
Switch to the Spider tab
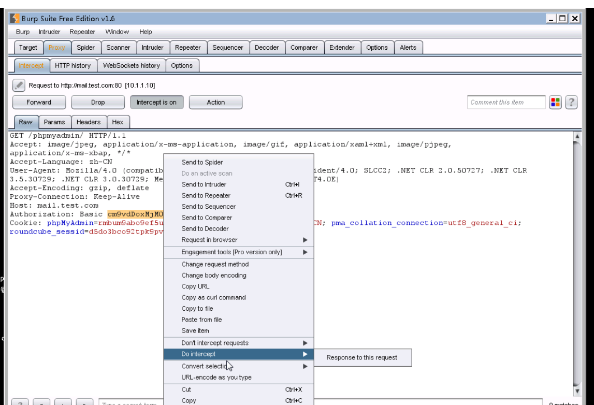click(85, 48)
